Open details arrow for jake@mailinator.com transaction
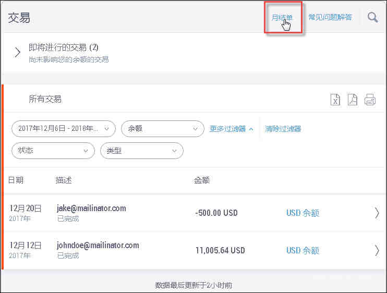Image resolution: width=387 pixels, height=293 pixels. coord(377,213)
